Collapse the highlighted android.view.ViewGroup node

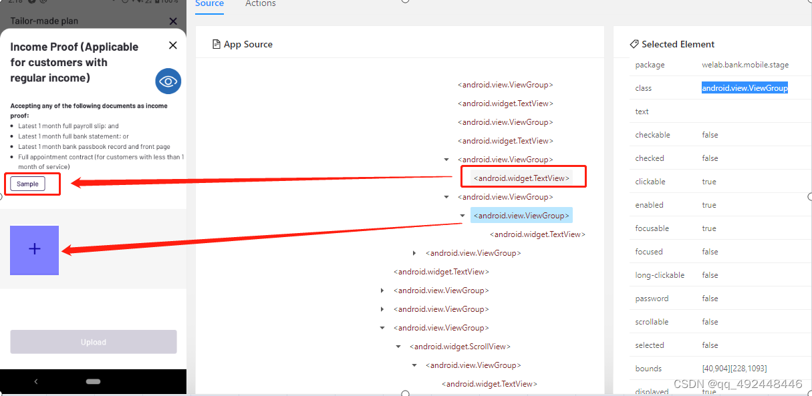pos(462,215)
